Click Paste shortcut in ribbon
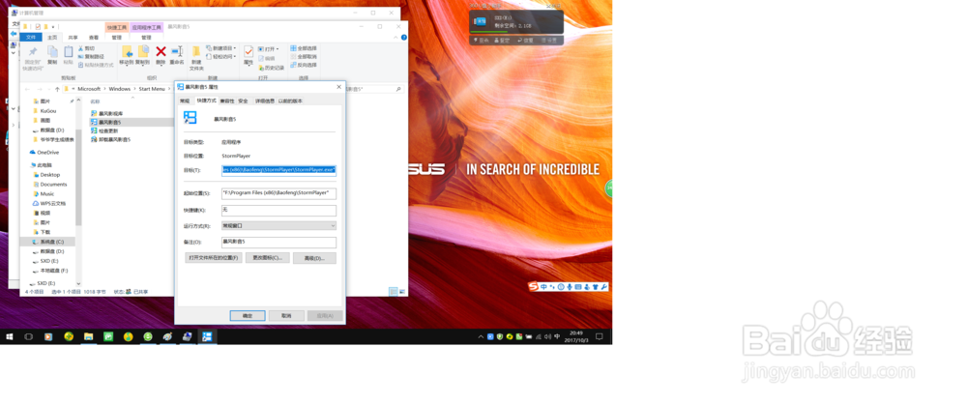The width and height of the screenshot is (967, 404). pos(96,64)
